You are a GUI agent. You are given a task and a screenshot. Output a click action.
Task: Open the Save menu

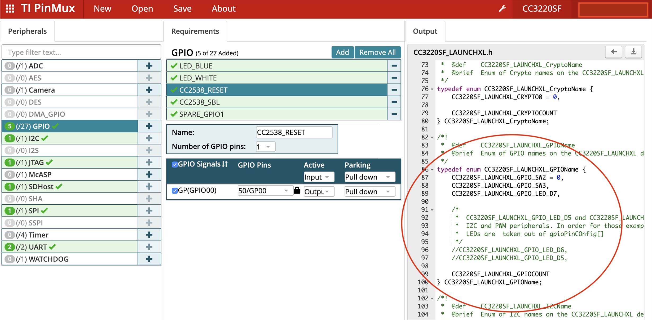tap(182, 9)
